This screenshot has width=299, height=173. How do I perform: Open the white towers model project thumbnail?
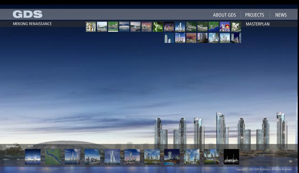click(x=236, y=27)
